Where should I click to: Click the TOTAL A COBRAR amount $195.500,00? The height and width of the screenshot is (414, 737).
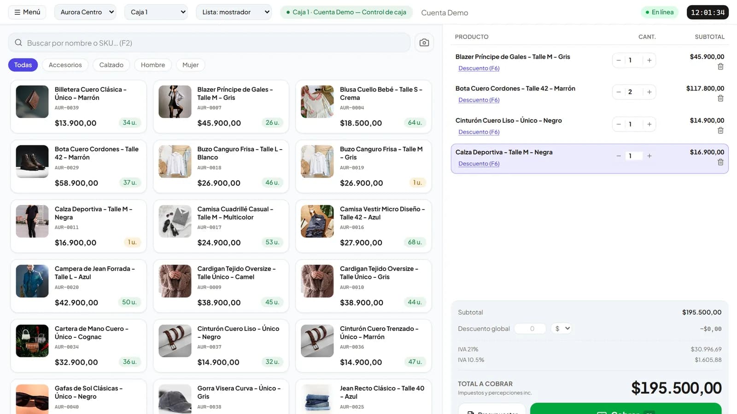(676, 388)
